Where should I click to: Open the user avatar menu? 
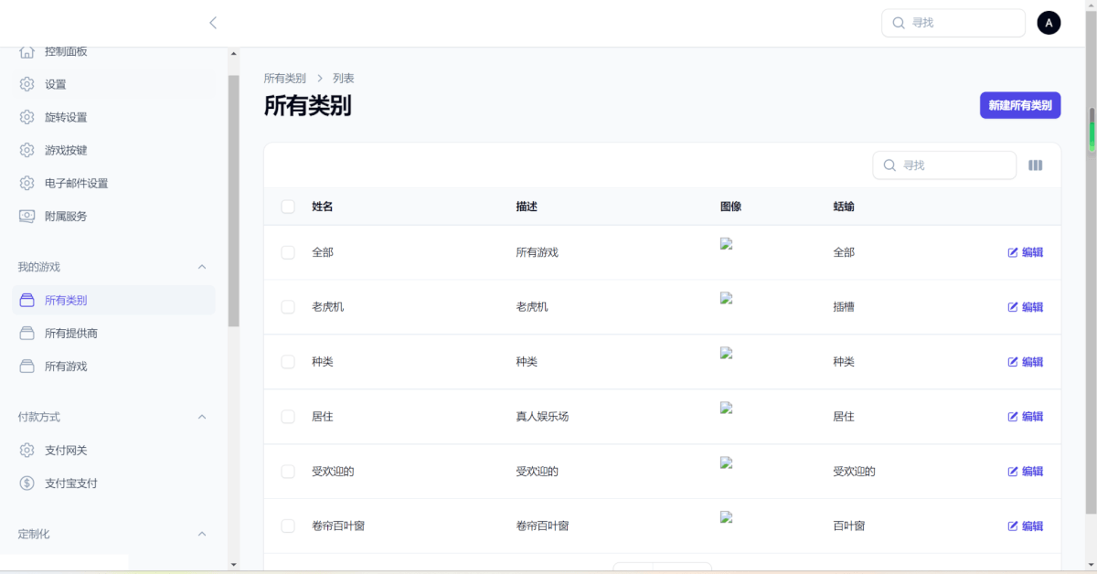[1049, 23]
